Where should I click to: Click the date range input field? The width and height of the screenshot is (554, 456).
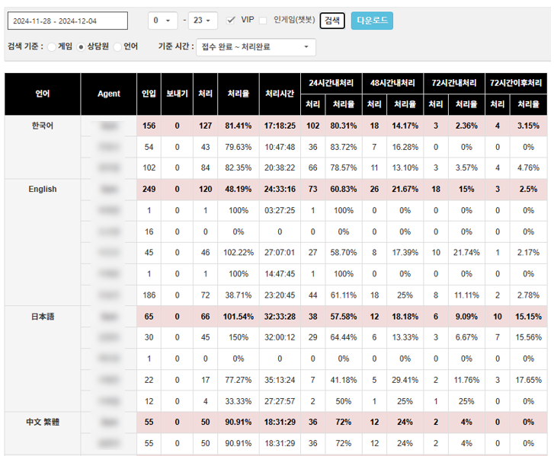(x=67, y=21)
